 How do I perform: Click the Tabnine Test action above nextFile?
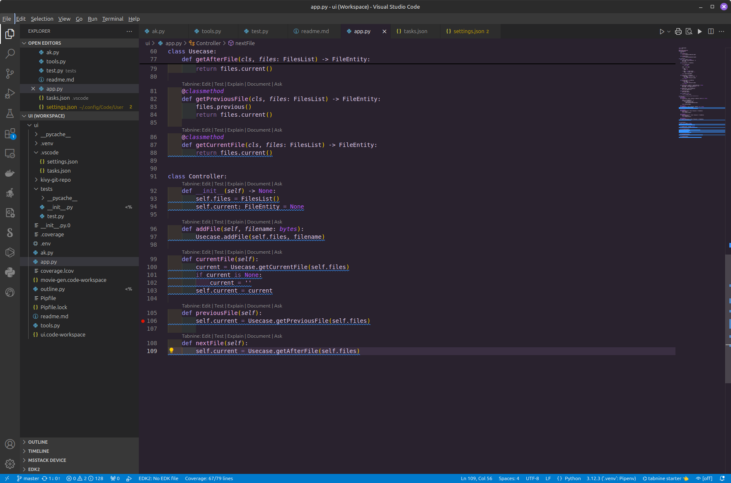219,336
